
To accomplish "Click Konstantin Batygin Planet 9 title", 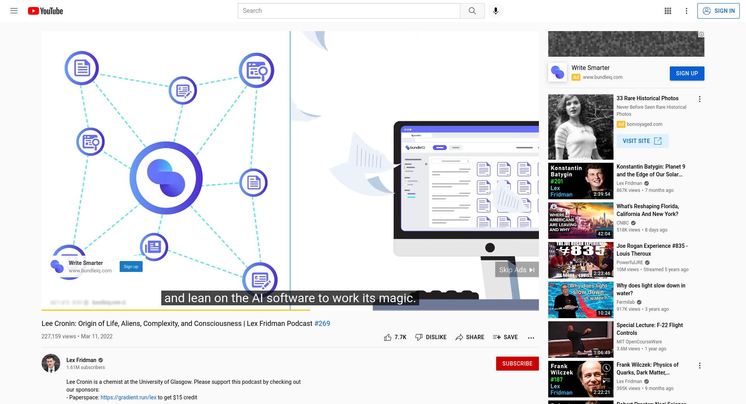I will pyautogui.click(x=651, y=171).
